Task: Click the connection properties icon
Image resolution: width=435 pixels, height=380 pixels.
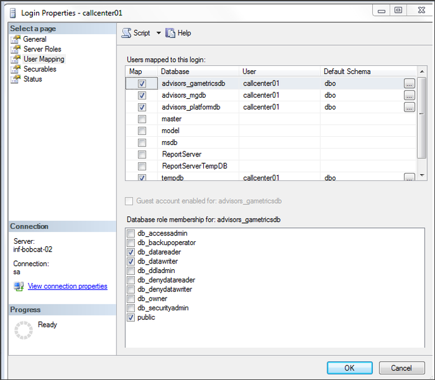Action: tap(19, 287)
